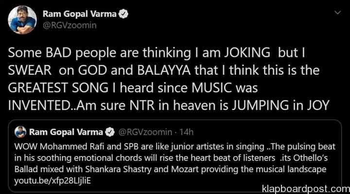Click the small avatar in the quoted tweet
Viewport: 350px width, 194px height.
[x=21, y=131]
